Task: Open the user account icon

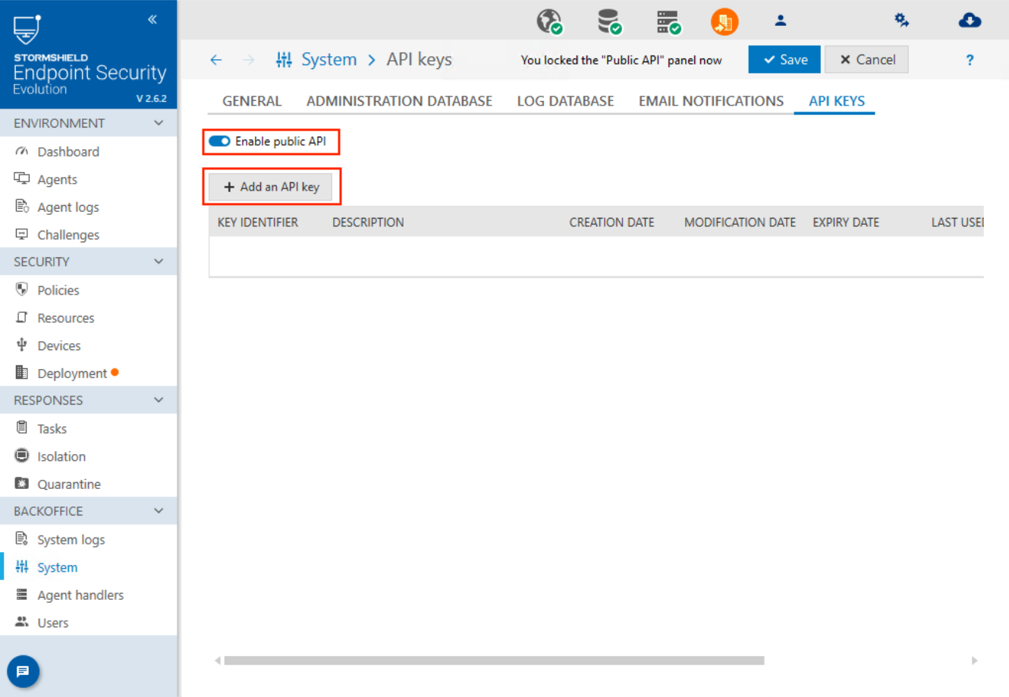Action: (780, 21)
